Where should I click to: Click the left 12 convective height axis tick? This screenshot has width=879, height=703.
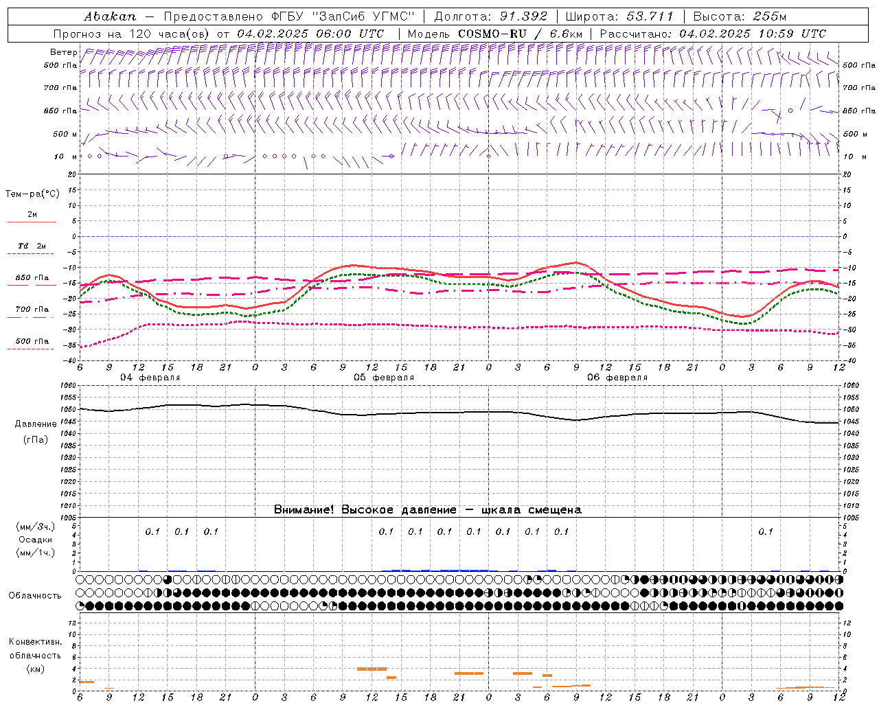(73, 623)
